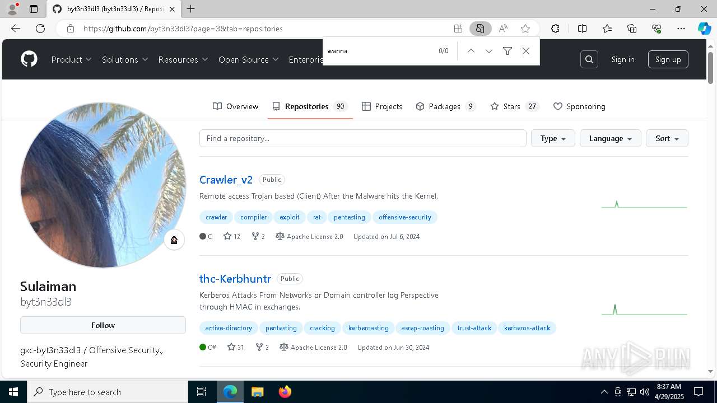Click the Sign up button
Viewport: 717px width, 403px height.
pos(668,59)
